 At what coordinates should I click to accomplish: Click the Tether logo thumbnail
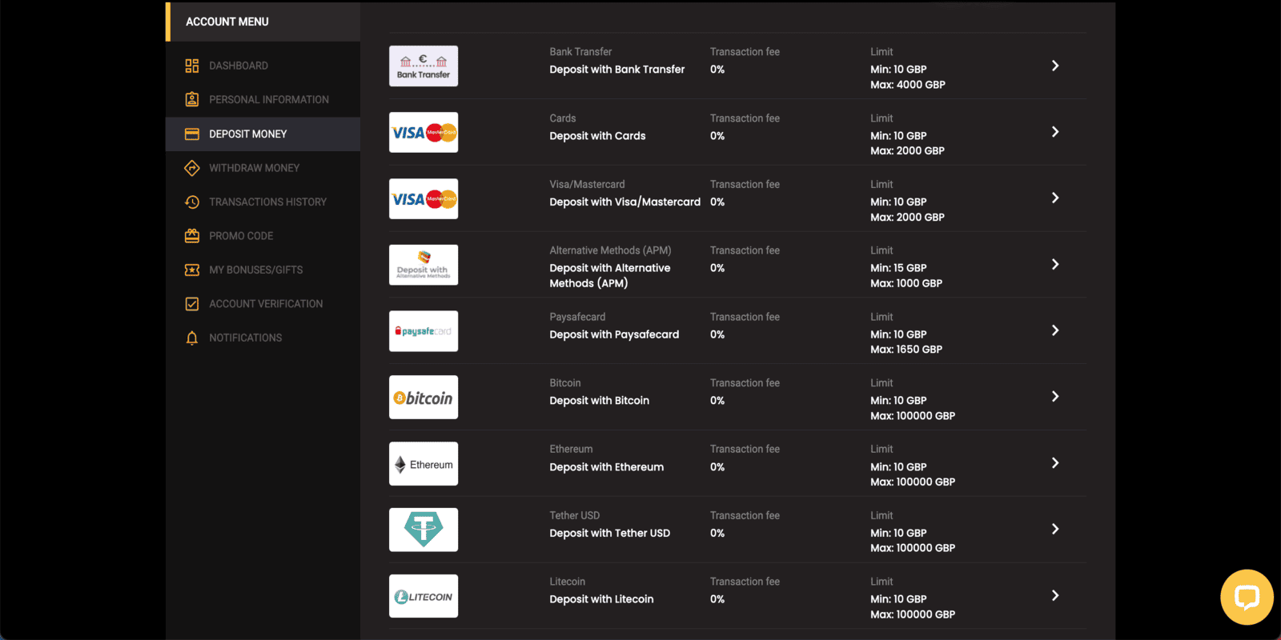[424, 530]
